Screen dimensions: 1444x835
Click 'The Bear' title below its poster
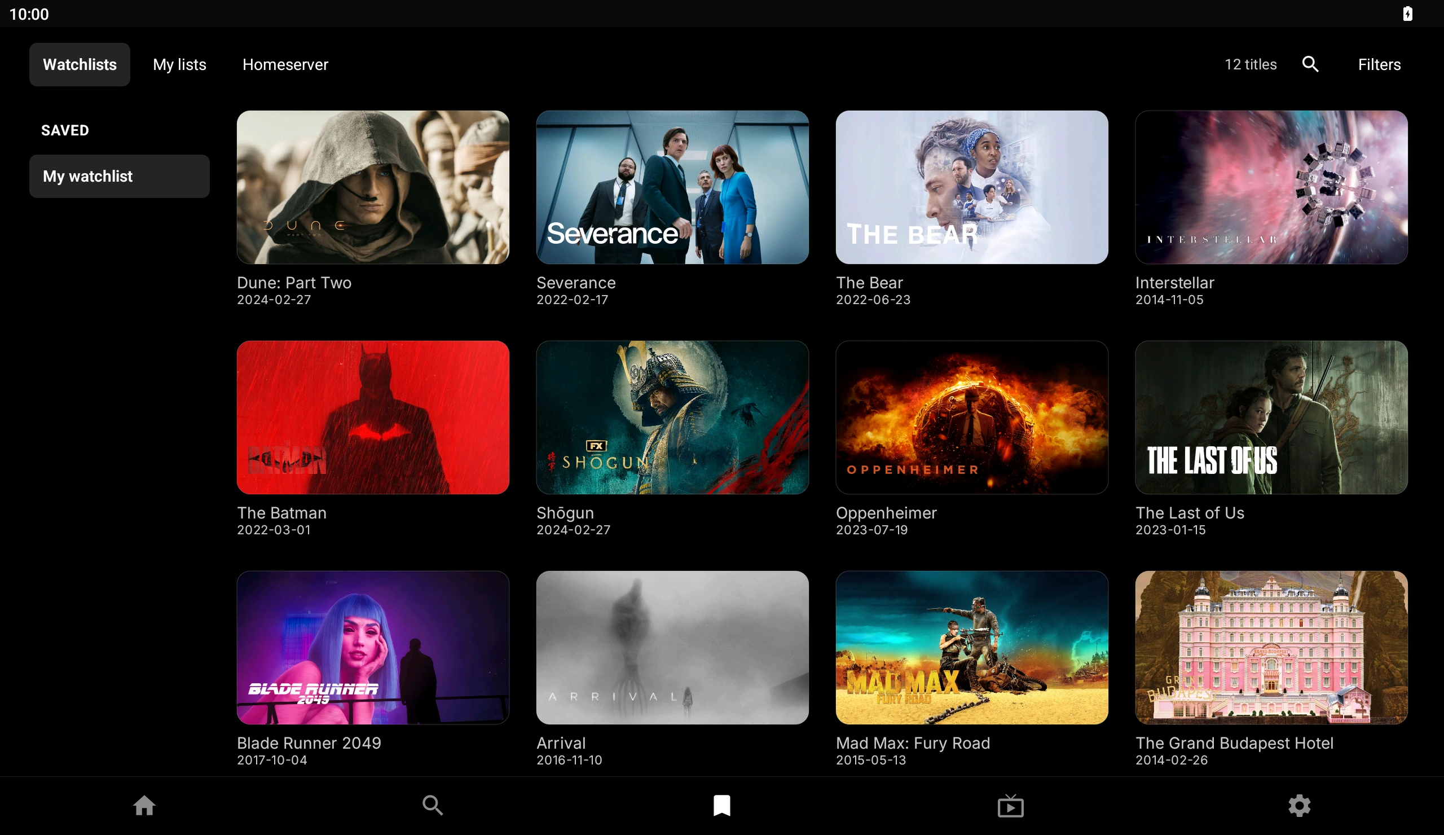pyautogui.click(x=869, y=283)
